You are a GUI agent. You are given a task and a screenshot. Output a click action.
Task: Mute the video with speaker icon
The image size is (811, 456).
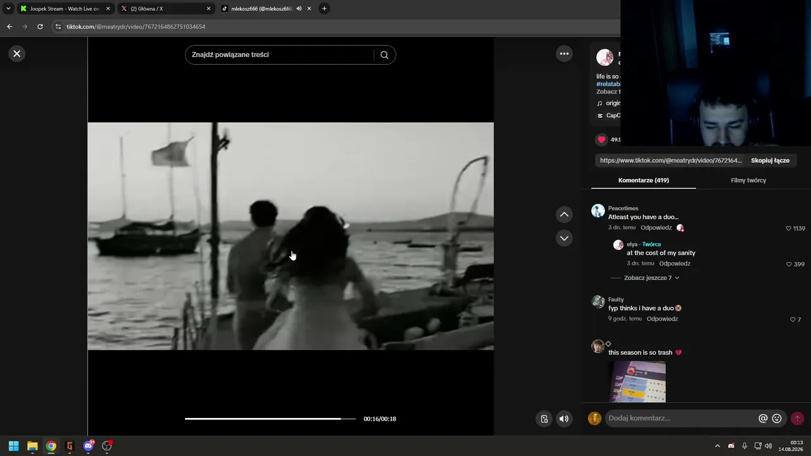click(x=564, y=419)
